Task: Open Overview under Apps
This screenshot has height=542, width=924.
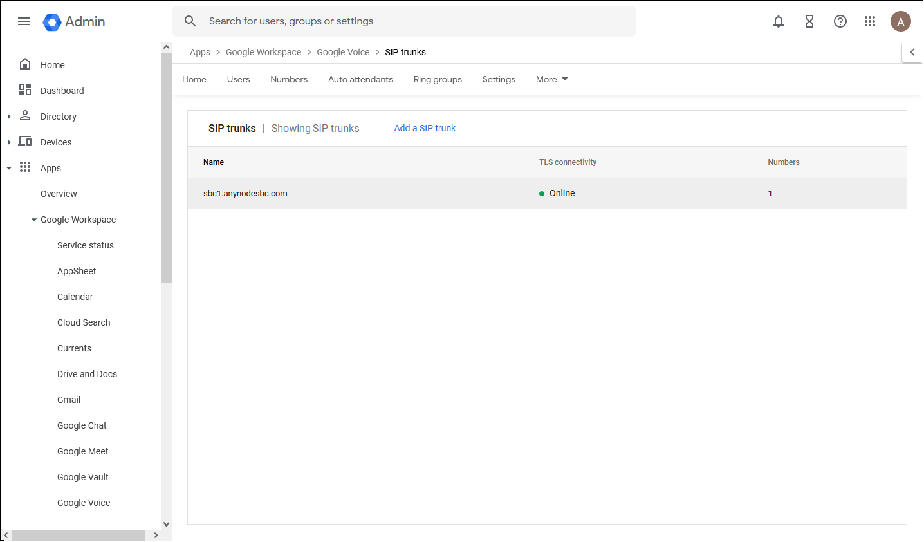Action: tap(59, 194)
